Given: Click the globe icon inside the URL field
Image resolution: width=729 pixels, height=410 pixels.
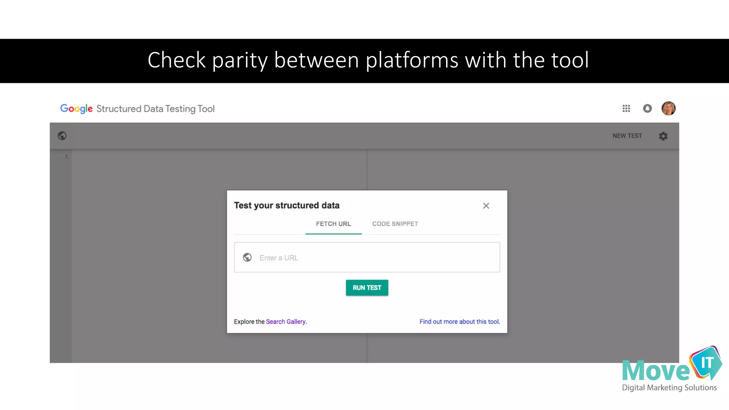Looking at the screenshot, I should point(247,257).
